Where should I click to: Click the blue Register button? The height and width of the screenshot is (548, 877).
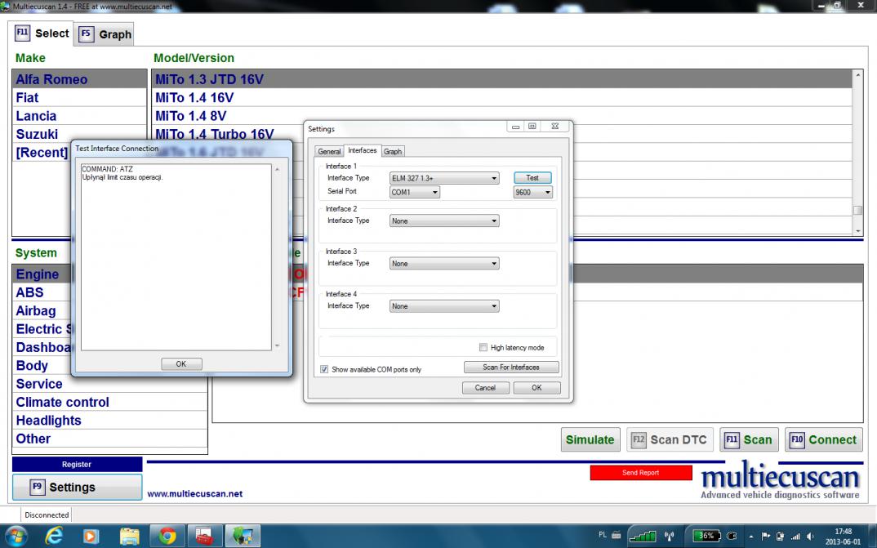[x=78, y=464]
